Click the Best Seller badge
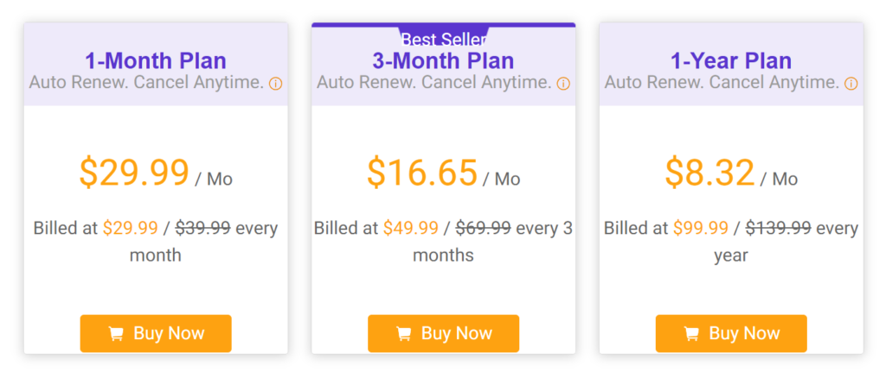 pos(444,39)
